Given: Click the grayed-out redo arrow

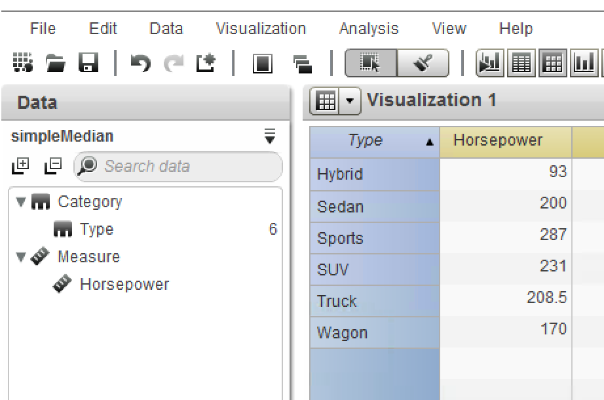Looking at the screenshot, I should [174, 63].
